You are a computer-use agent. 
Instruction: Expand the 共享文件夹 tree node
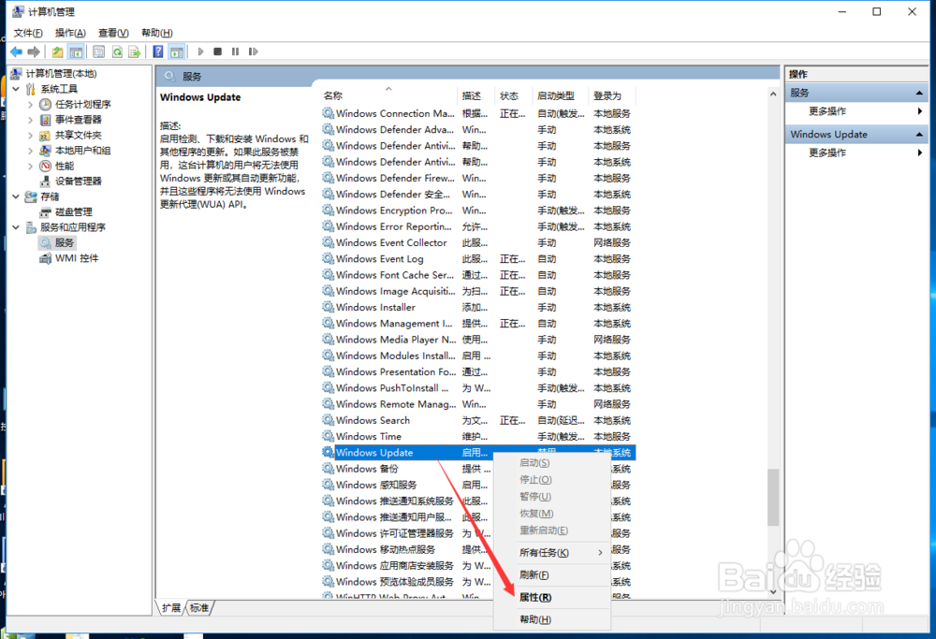pos(31,136)
